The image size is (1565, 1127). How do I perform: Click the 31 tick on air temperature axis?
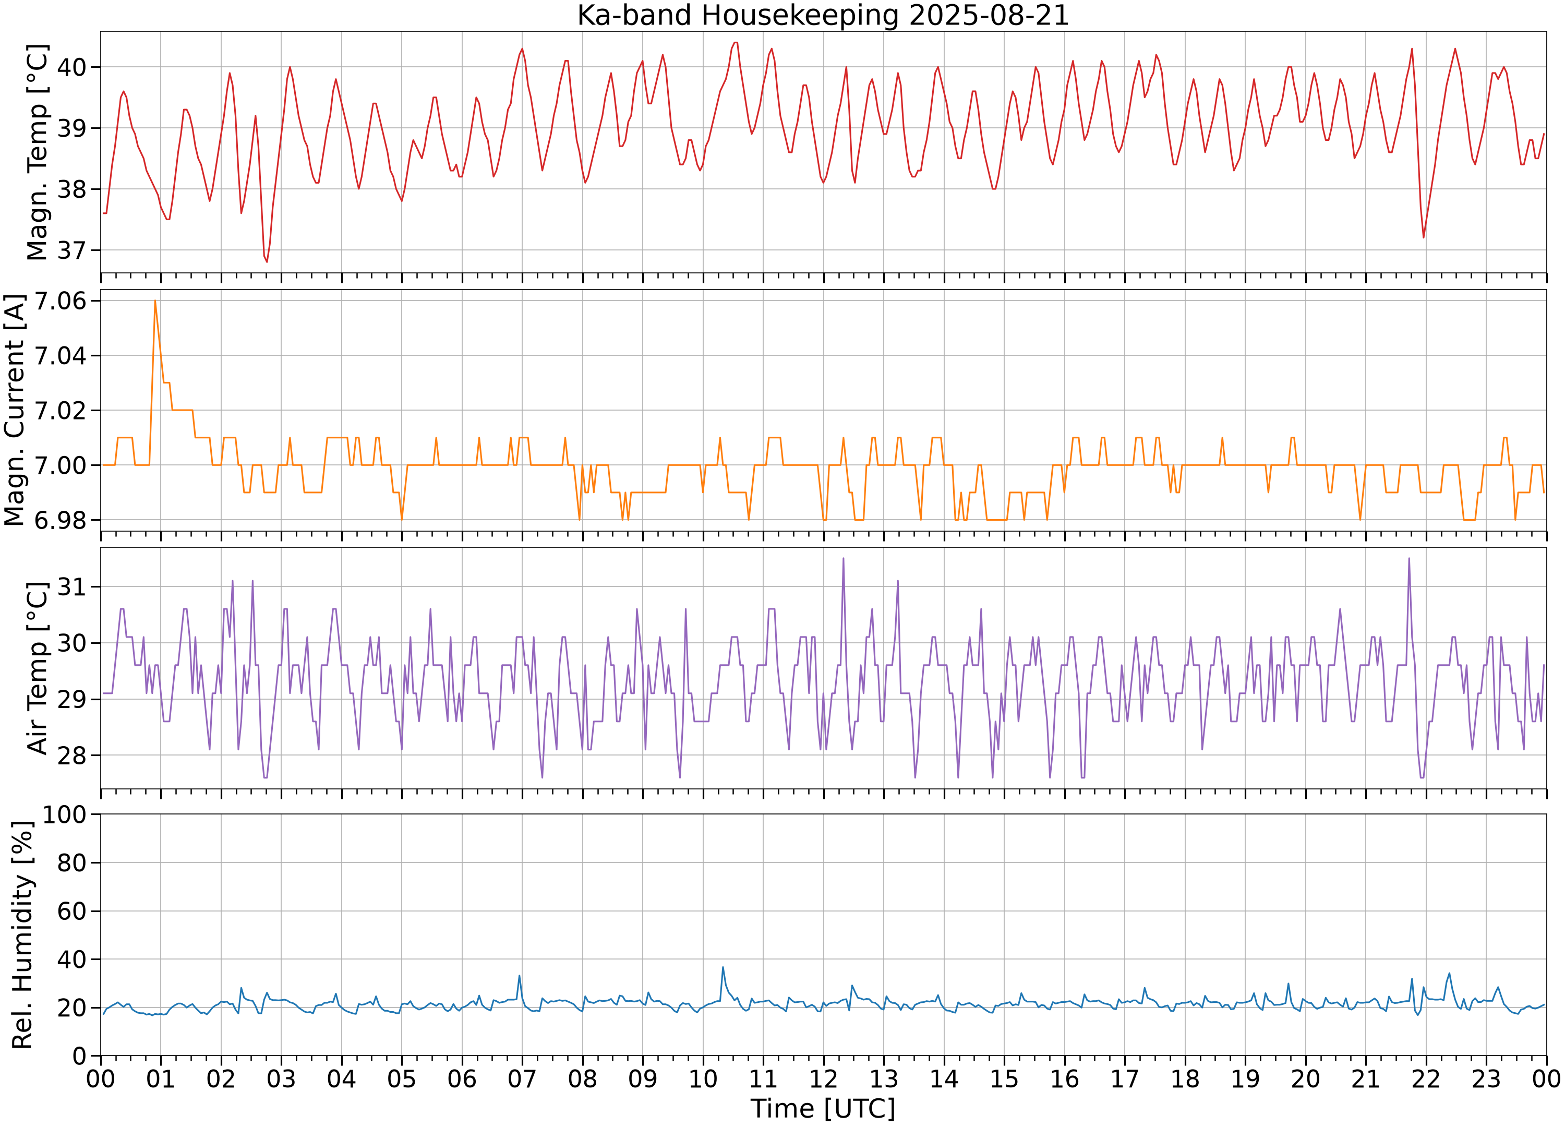coord(73,588)
